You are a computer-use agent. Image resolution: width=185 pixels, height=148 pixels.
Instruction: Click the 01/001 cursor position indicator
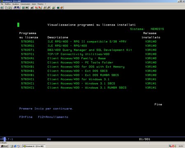coord(145,139)
